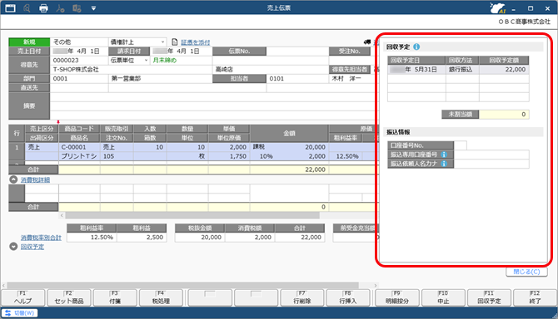Click the F3 付箋 function button

[115, 297]
